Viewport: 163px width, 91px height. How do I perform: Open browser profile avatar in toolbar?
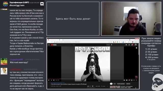133,42
